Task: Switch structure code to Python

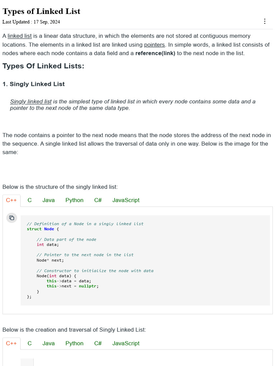Action: click(x=74, y=200)
